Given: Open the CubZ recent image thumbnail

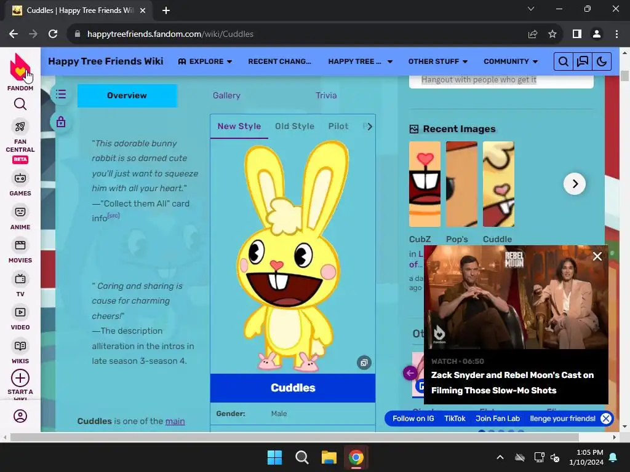Looking at the screenshot, I should (425, 184).
